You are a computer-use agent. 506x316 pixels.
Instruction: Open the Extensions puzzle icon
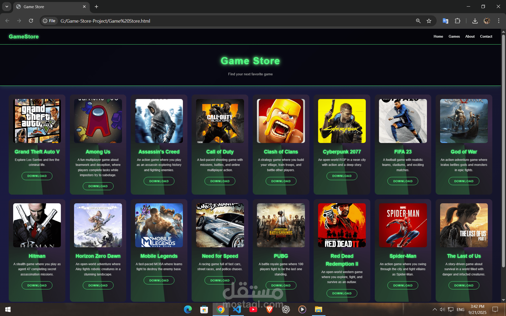[458, 21]
